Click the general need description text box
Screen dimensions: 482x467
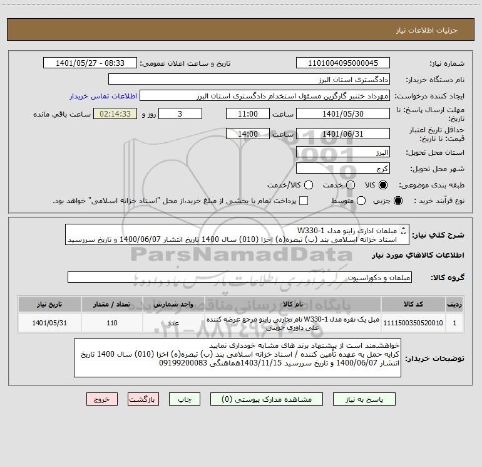tap(237, 234)
